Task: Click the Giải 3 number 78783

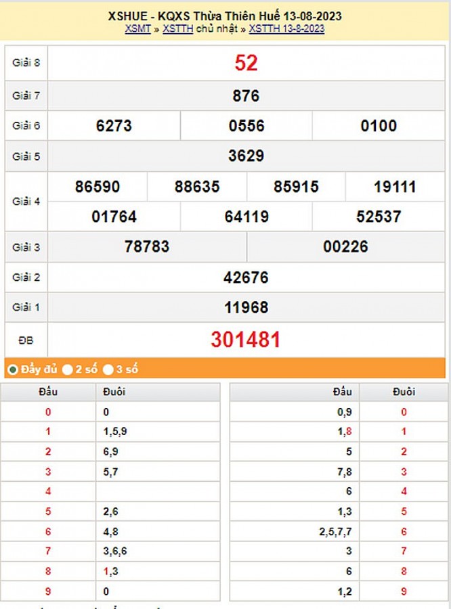Action: pyautogui.click(x=147, y=246)
